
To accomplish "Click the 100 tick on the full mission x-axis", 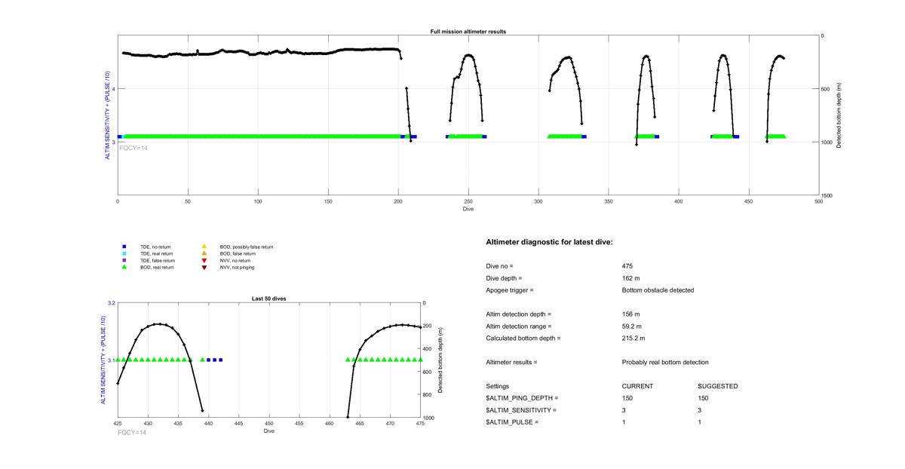I will coord(258,201).
